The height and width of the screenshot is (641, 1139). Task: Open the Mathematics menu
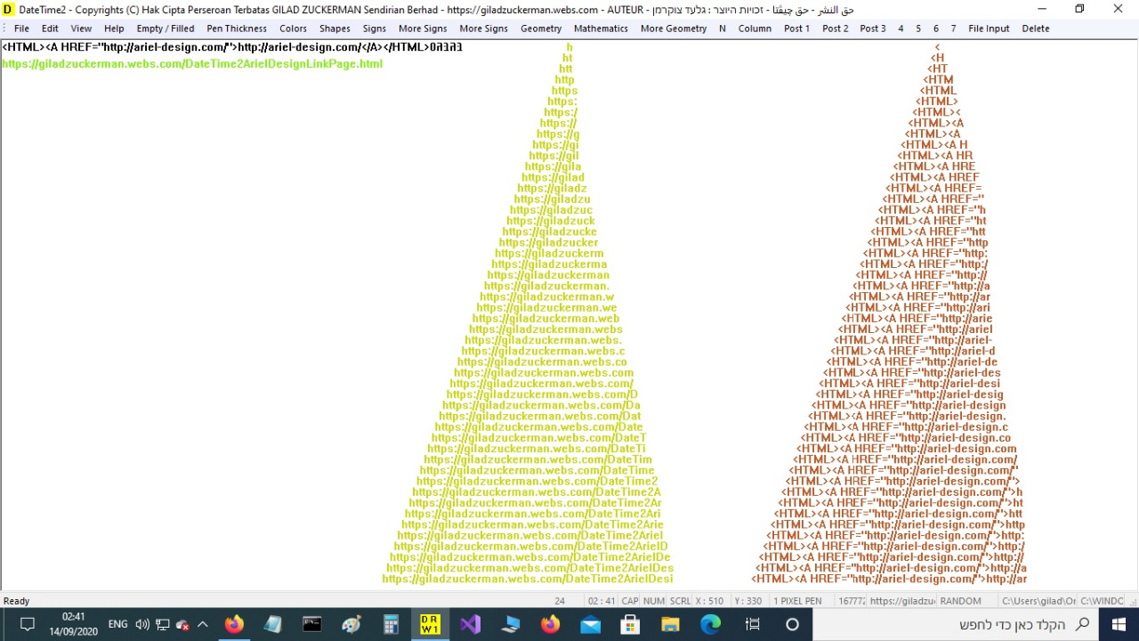601,28
